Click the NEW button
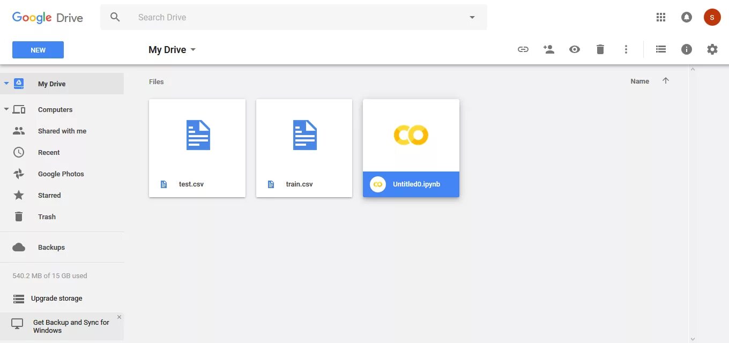This screenshot has height=343, width=729. tap(38, 50)
